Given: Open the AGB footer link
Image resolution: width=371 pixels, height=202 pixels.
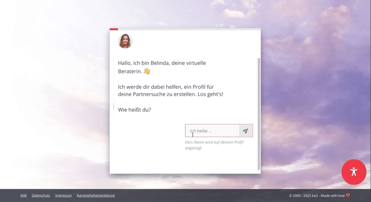Looking at the screenshot, I should pos(23,195).
